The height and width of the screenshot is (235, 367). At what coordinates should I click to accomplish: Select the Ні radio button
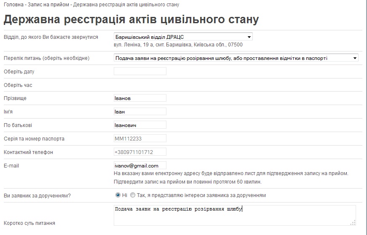point(118,195)
